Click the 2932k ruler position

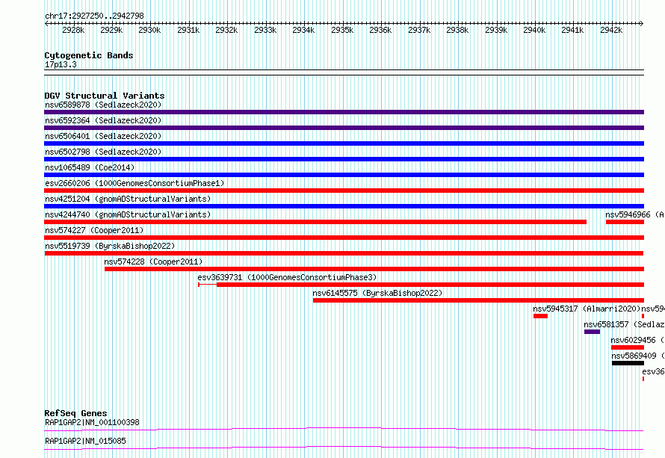226,30
